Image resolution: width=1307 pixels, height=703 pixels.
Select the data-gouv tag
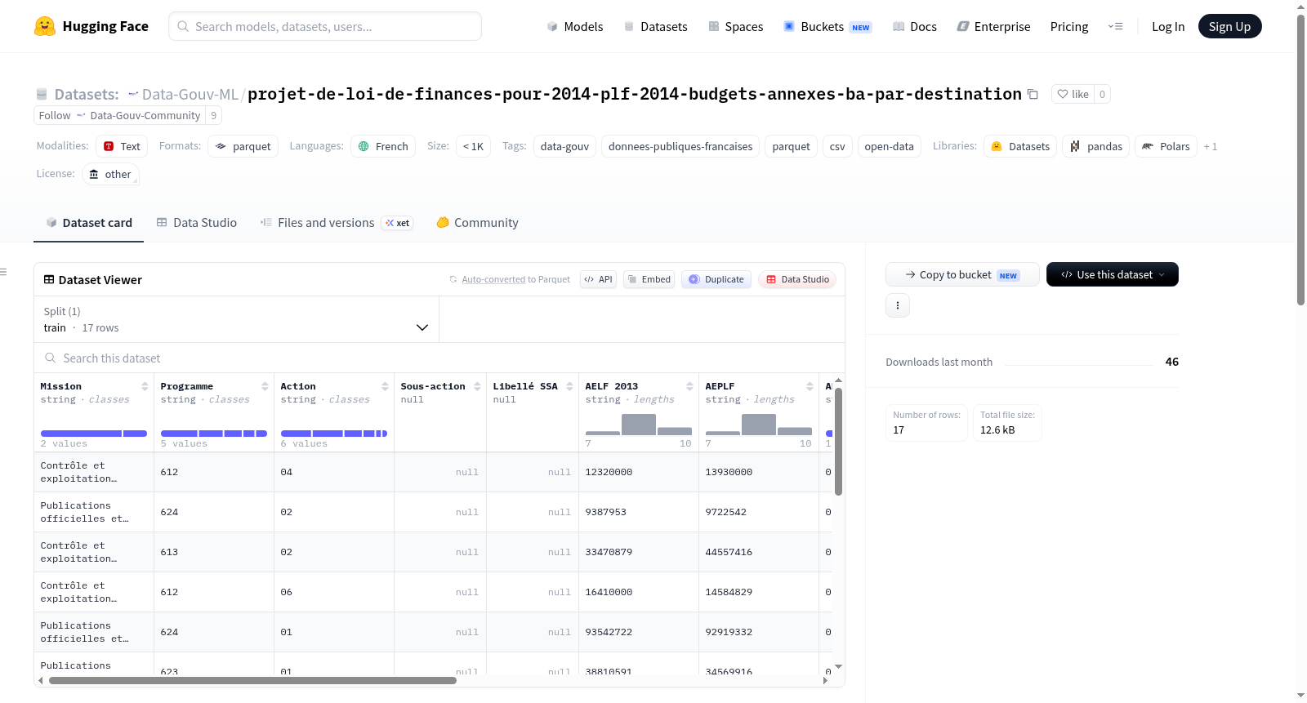pos(564,146)
